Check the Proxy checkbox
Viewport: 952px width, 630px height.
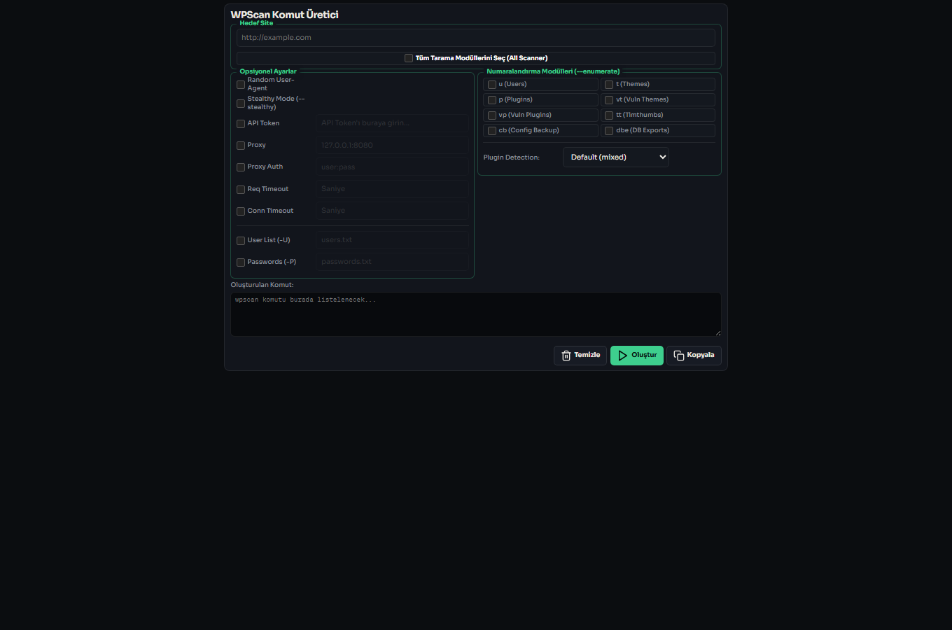coord(241,146)
